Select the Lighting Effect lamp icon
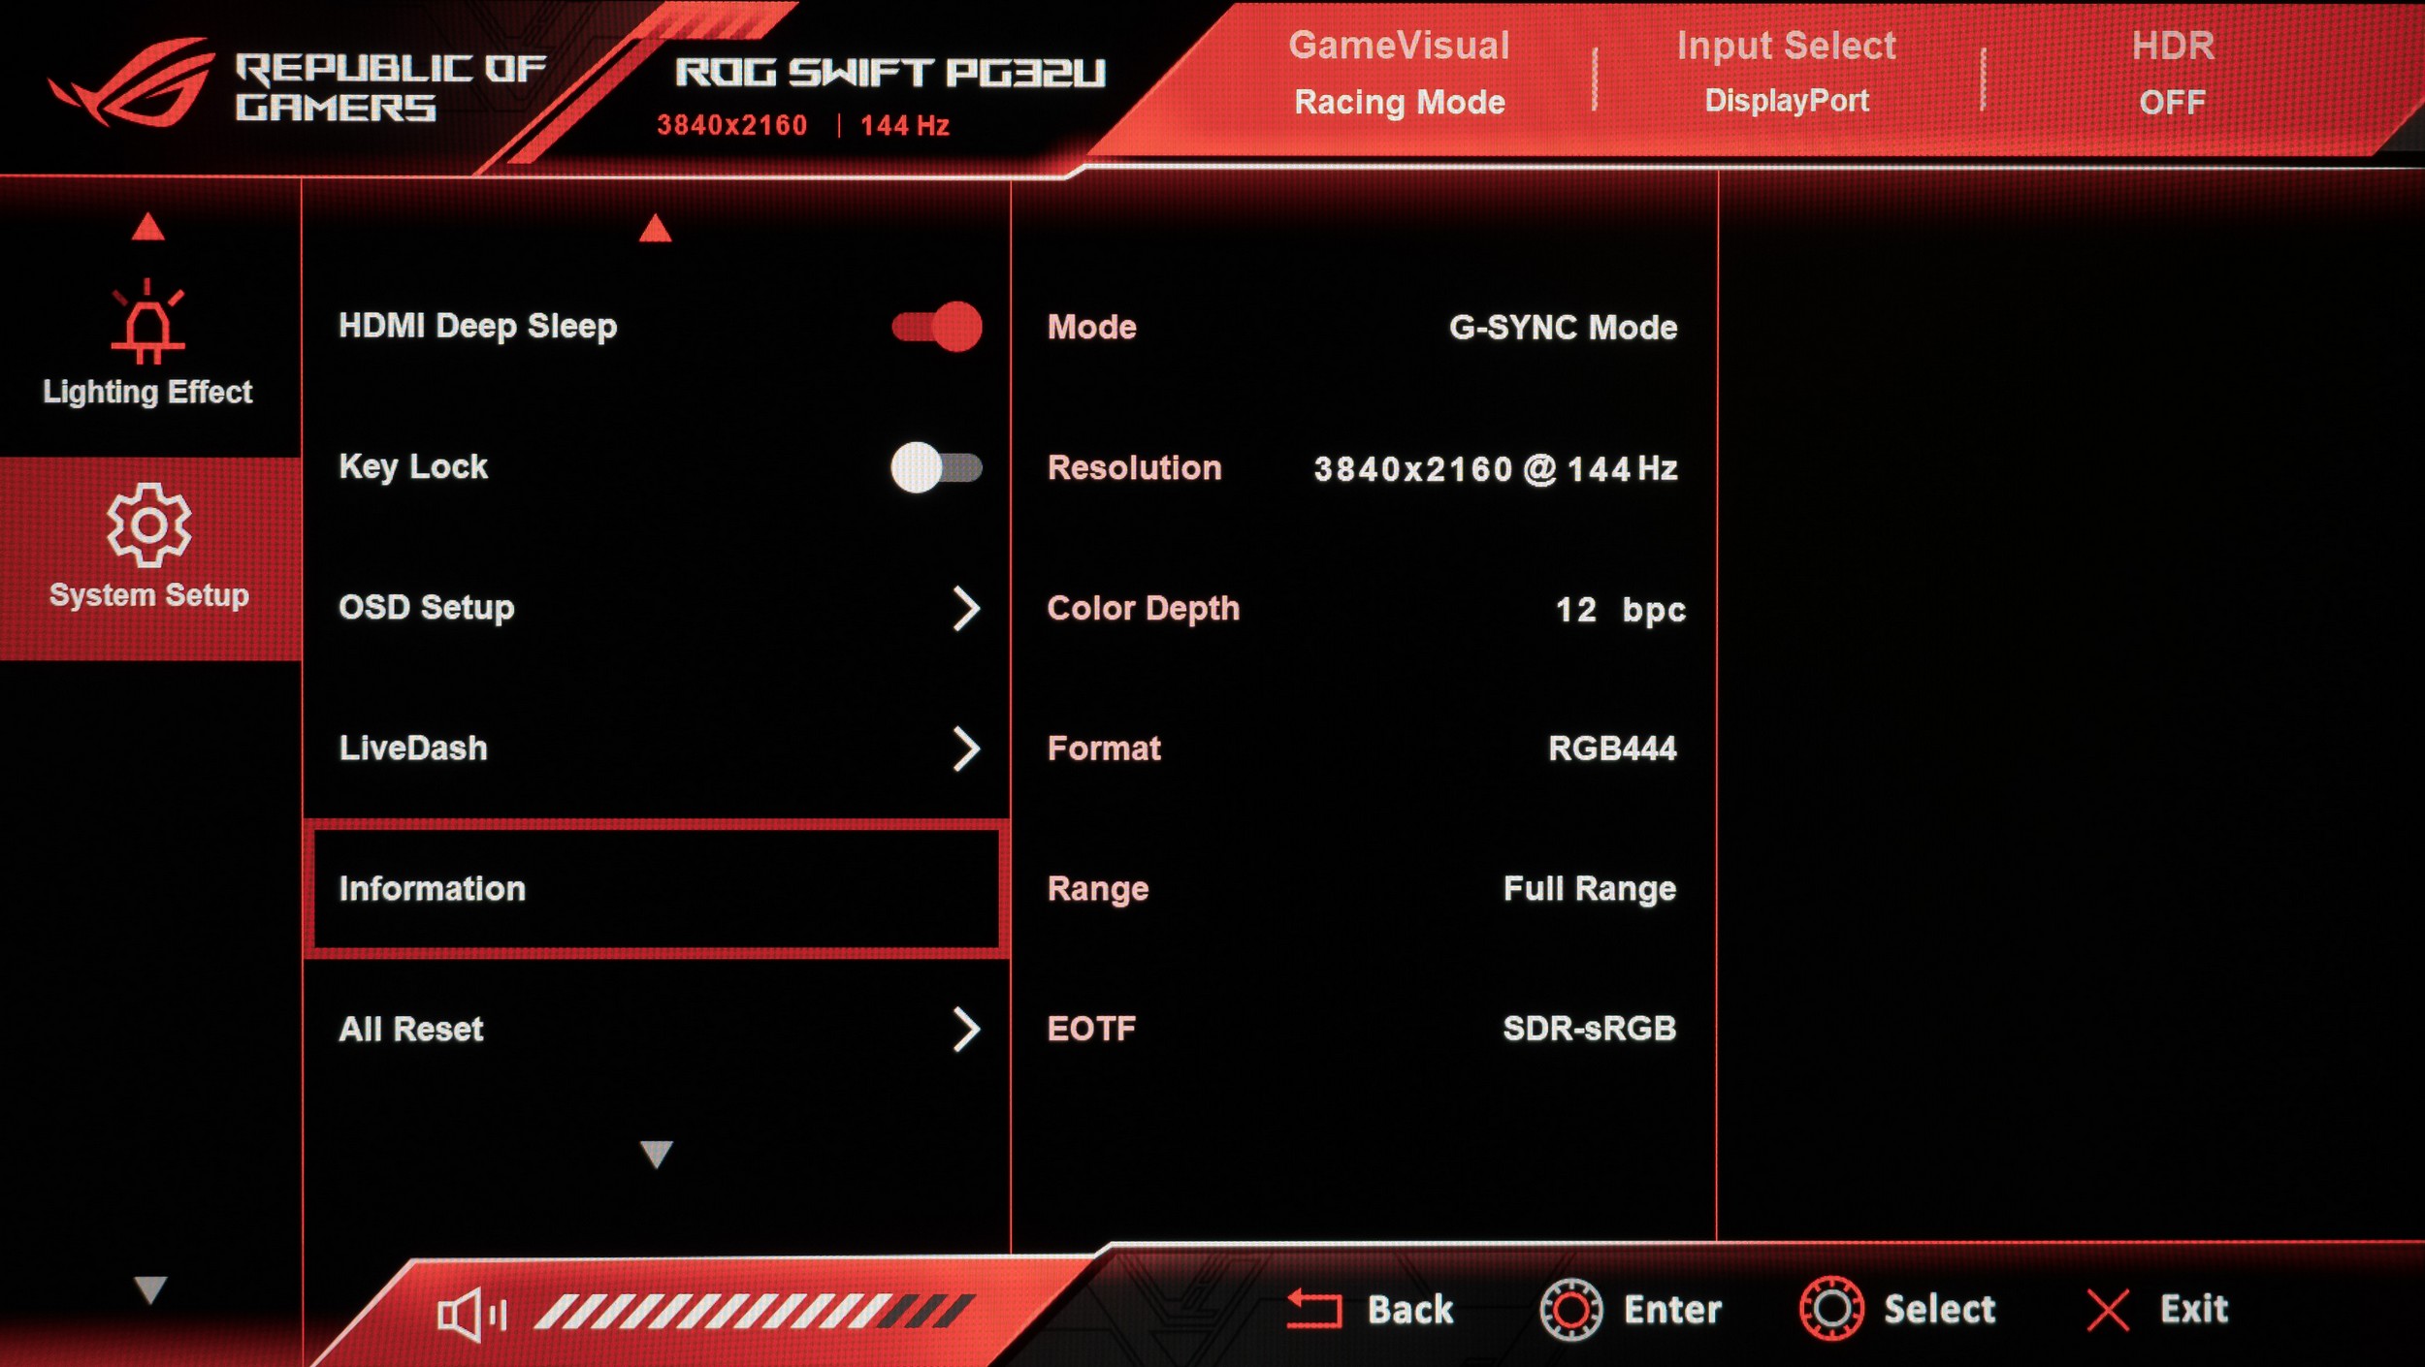This screenshot has width=2425, height=1367. tap(147, 323)
